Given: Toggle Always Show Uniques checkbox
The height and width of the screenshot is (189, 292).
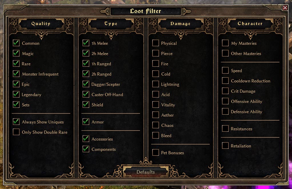Looking at the screenshot, I should (16, 122).
